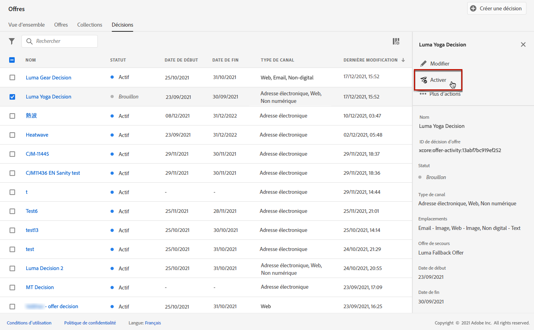Sort by the Date de début column header
This screenshot has width=534, height=330.
click(x=181, y=60)
